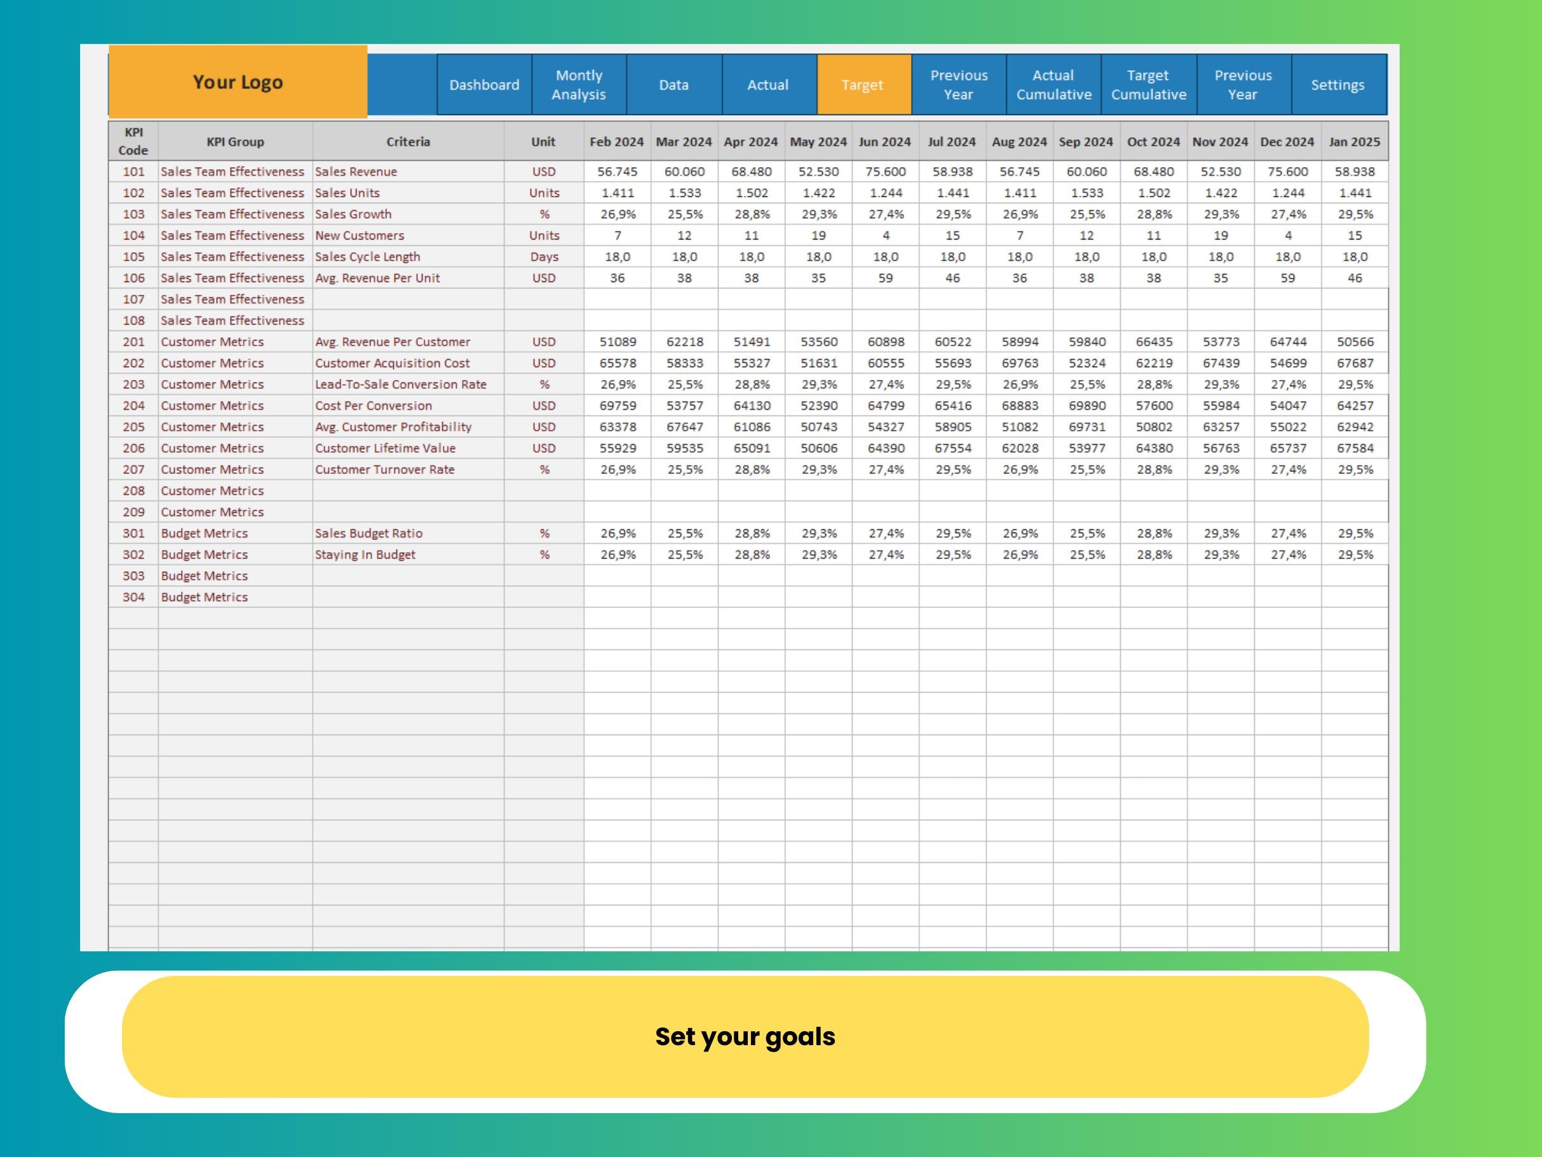Select the Sales Revenue criteria cell
1542x1157 pixels.
tap(356, 172)
